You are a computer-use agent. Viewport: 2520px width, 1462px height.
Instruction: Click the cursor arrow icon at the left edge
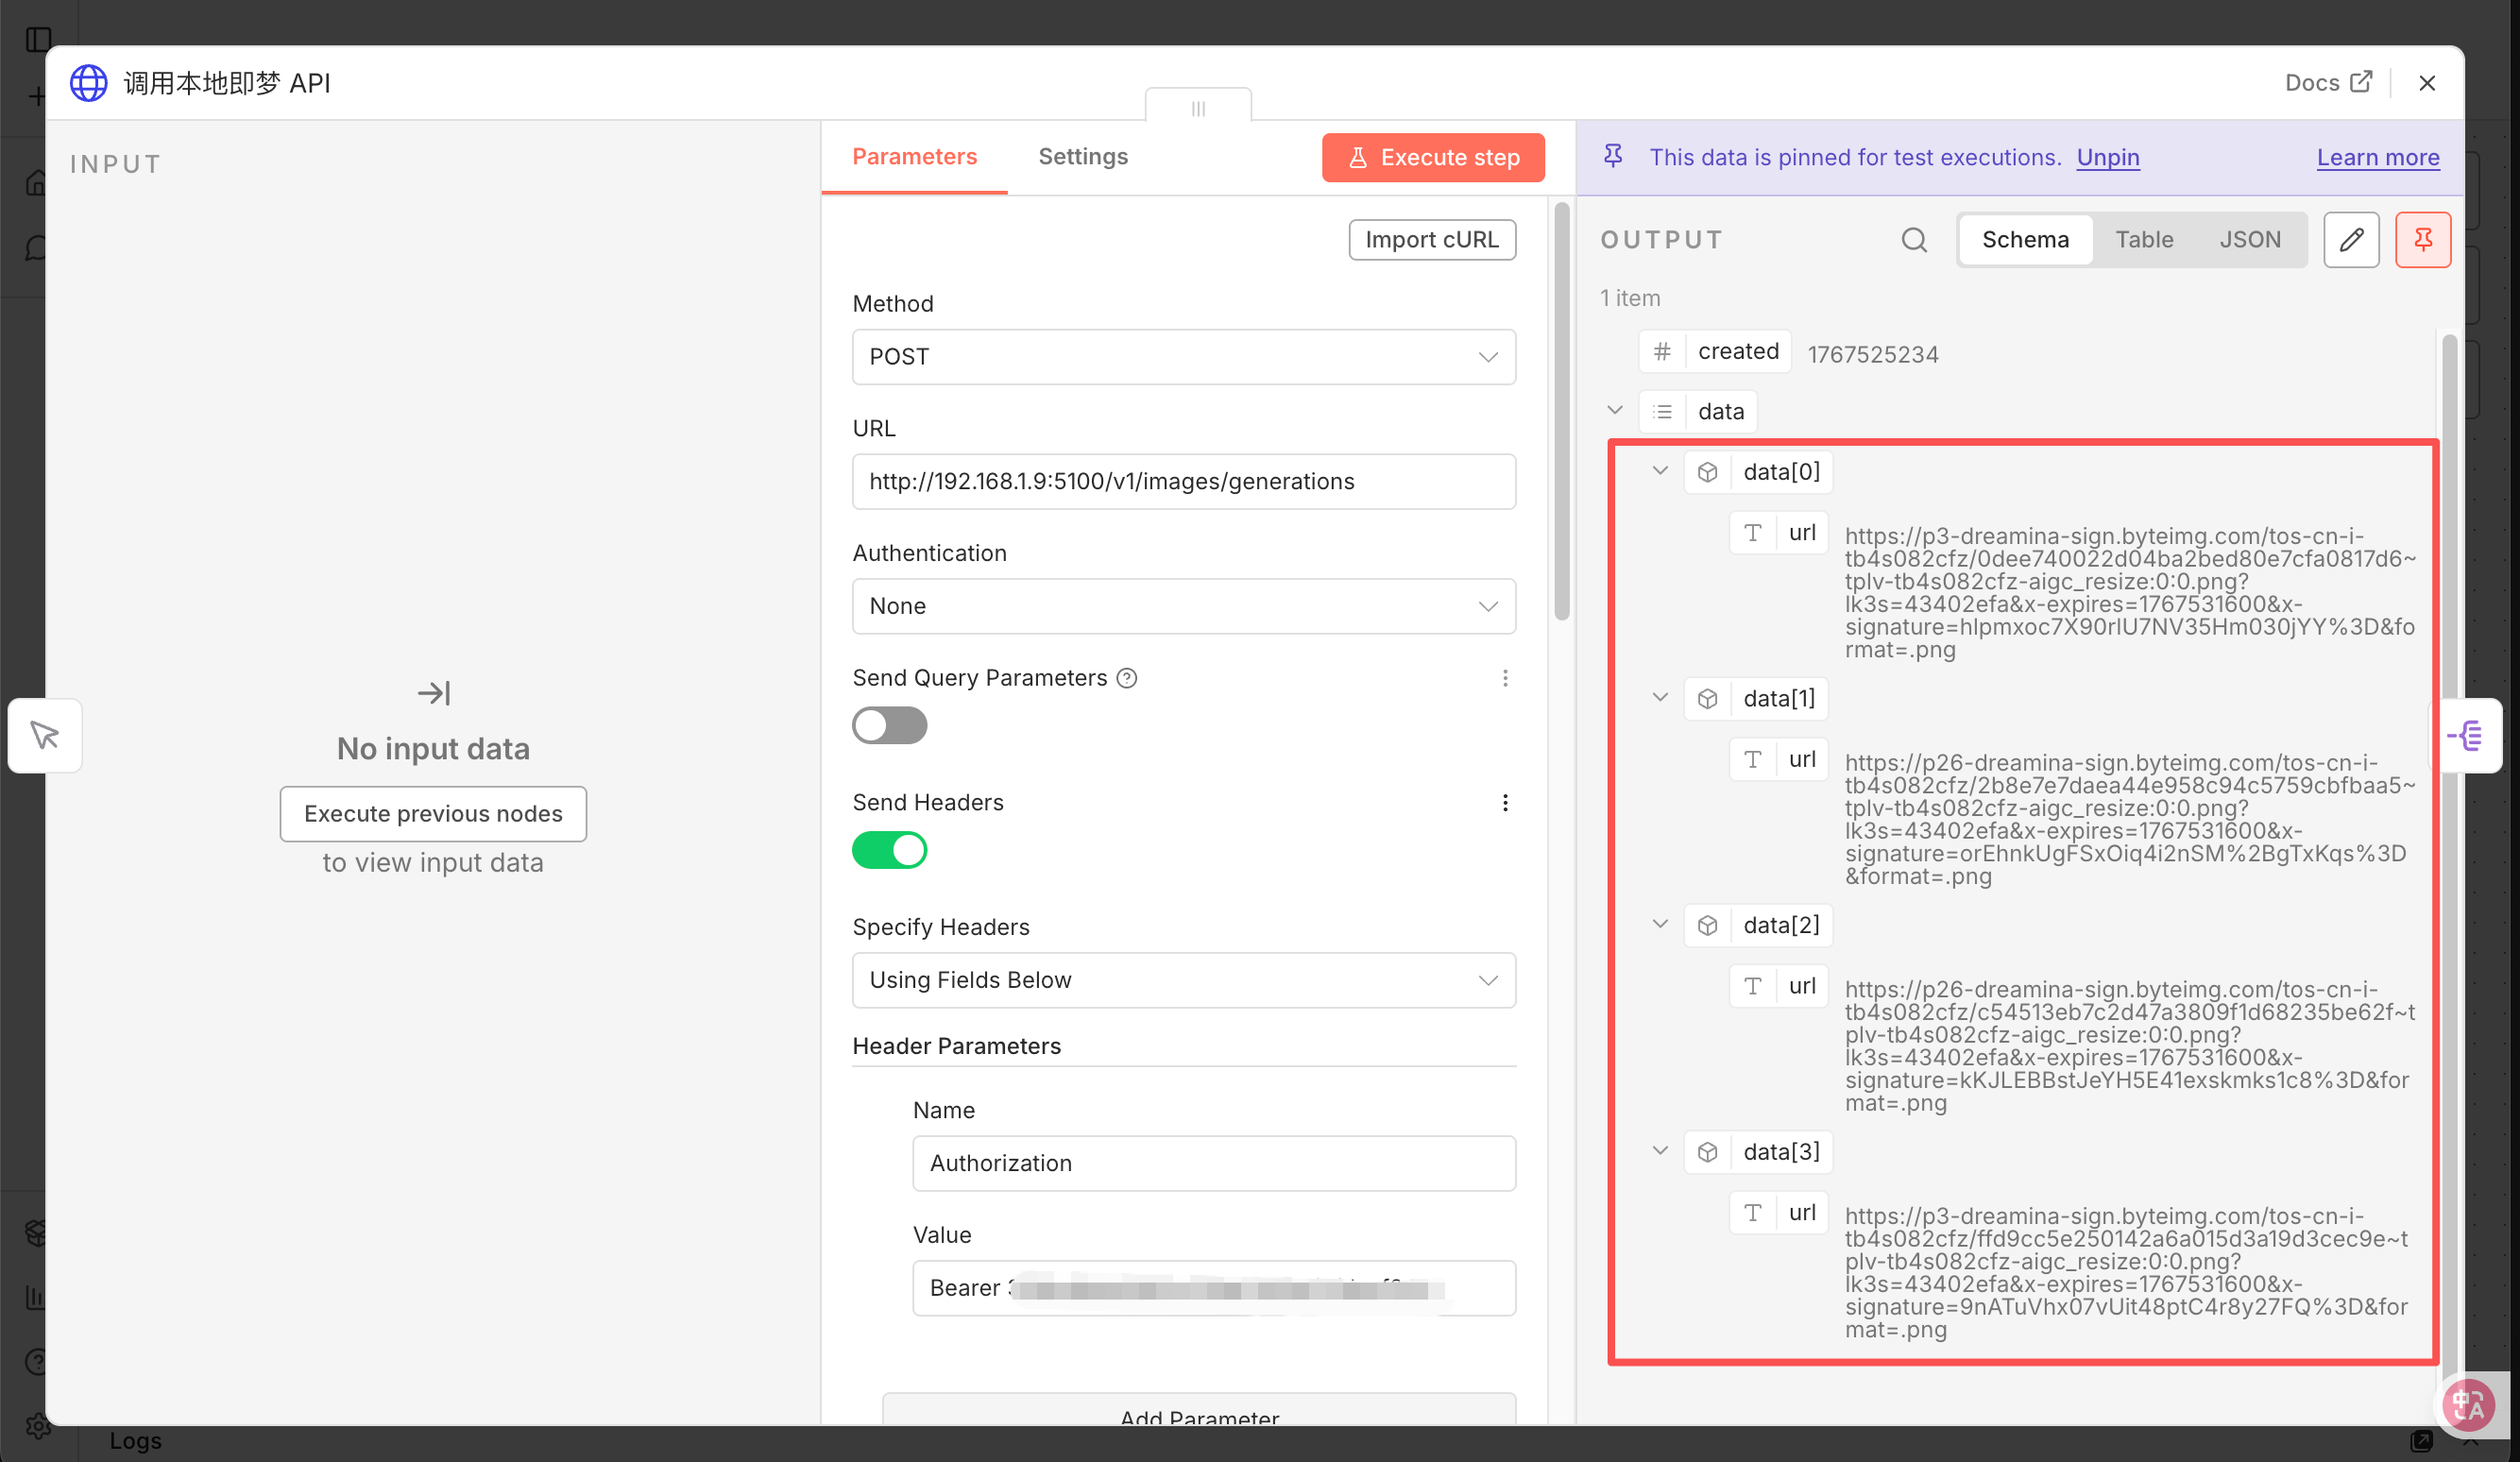click(45, 736)
